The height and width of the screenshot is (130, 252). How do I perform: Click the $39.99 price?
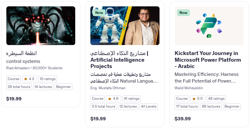click(x=183, y=119)
